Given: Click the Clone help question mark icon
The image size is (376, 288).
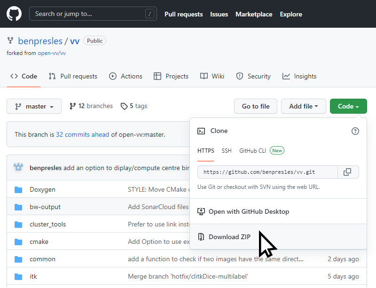Looking at the screenshot, I should [355, 131].
